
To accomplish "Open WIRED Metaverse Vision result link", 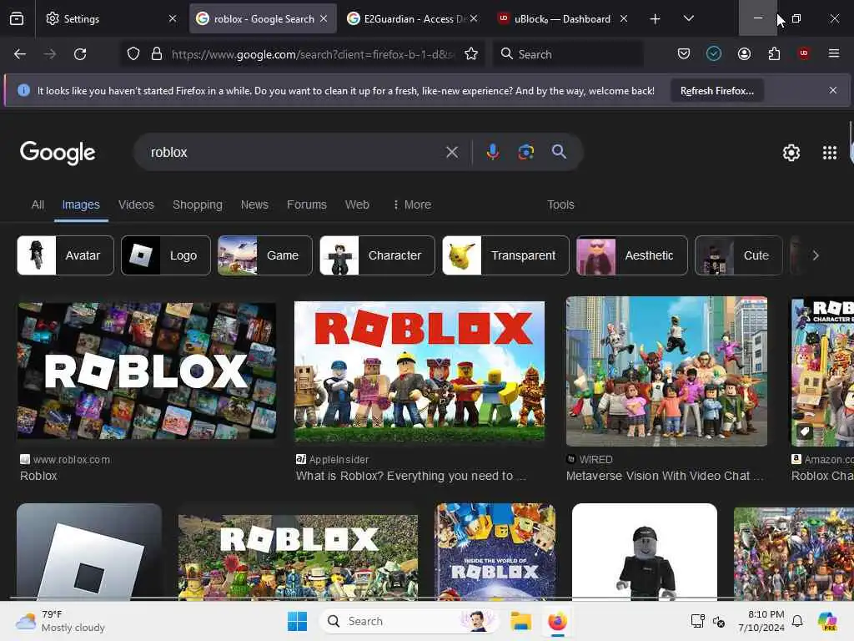I will 665,467.
